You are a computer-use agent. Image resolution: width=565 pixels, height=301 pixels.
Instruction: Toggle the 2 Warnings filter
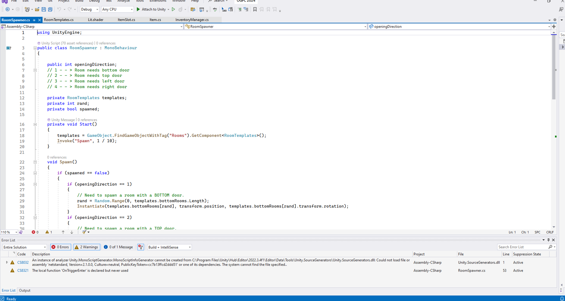[87, 247]
